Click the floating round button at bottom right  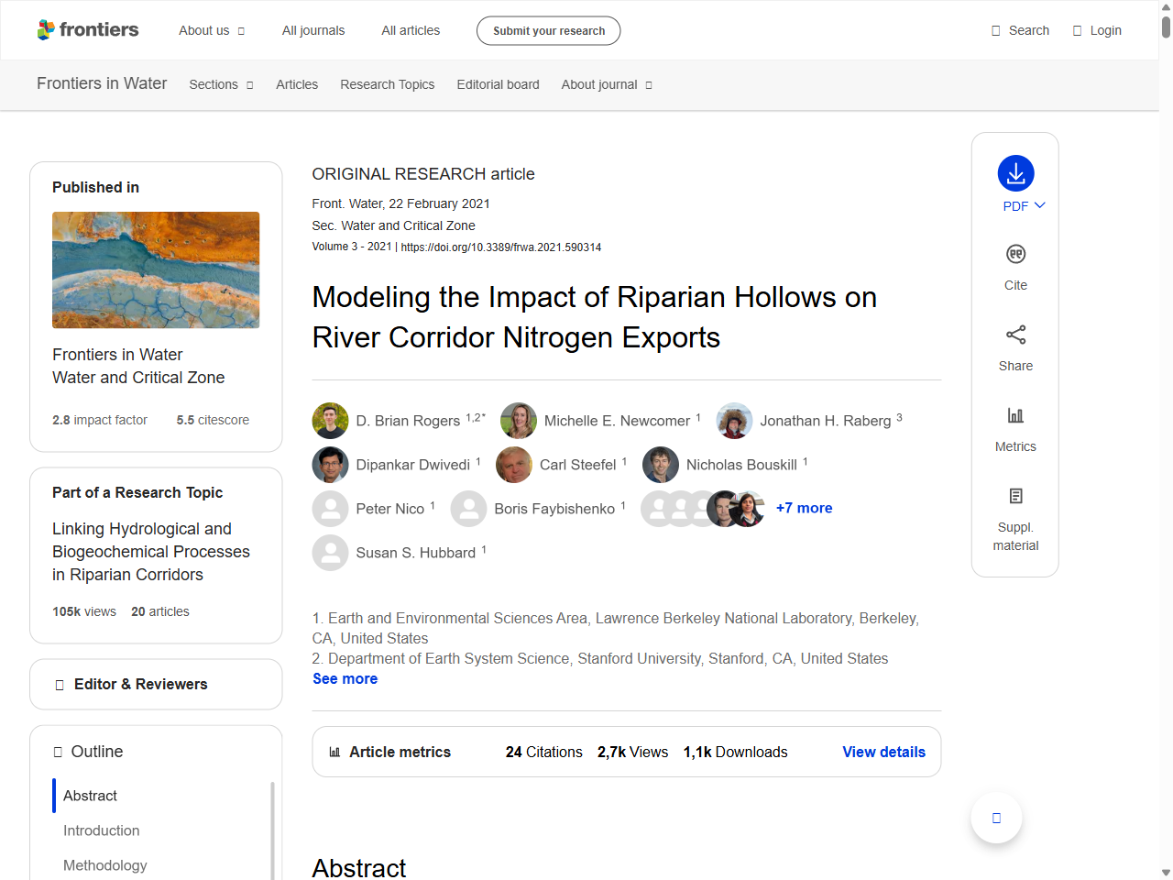pos(996,818)
